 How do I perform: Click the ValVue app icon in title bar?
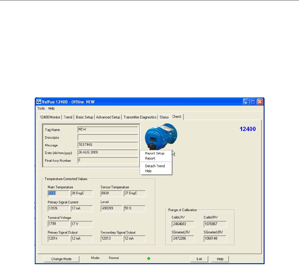click(39, 102)
